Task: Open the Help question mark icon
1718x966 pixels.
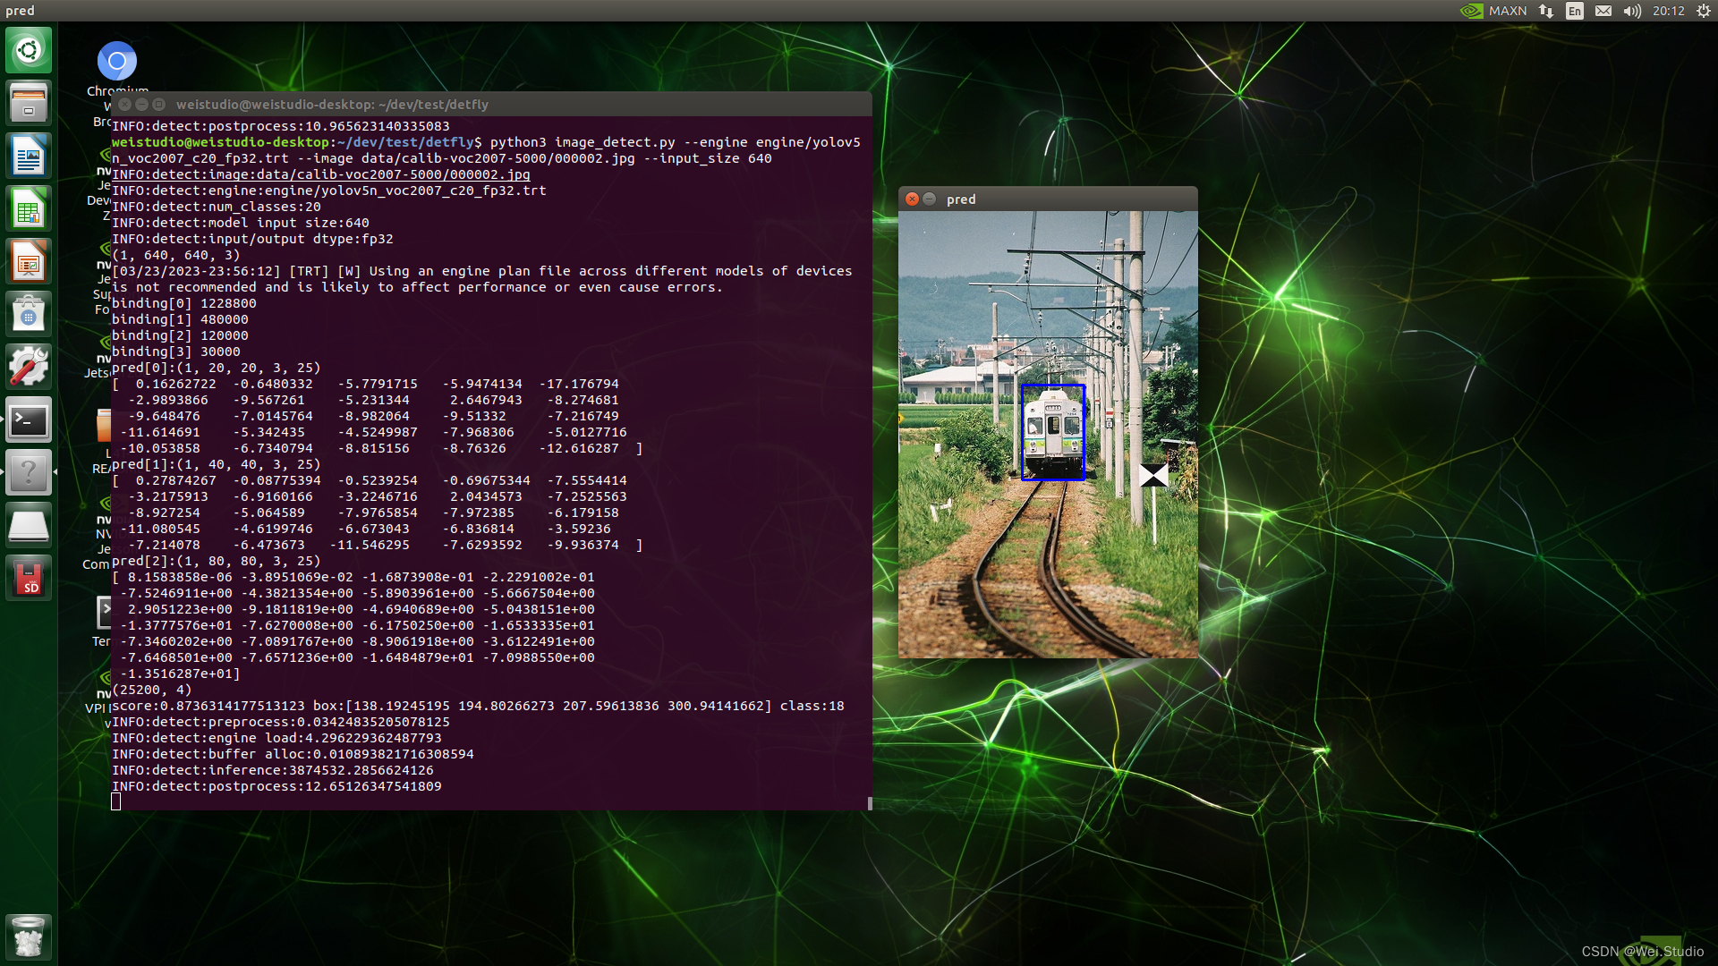Action: [x=29, y=472]
